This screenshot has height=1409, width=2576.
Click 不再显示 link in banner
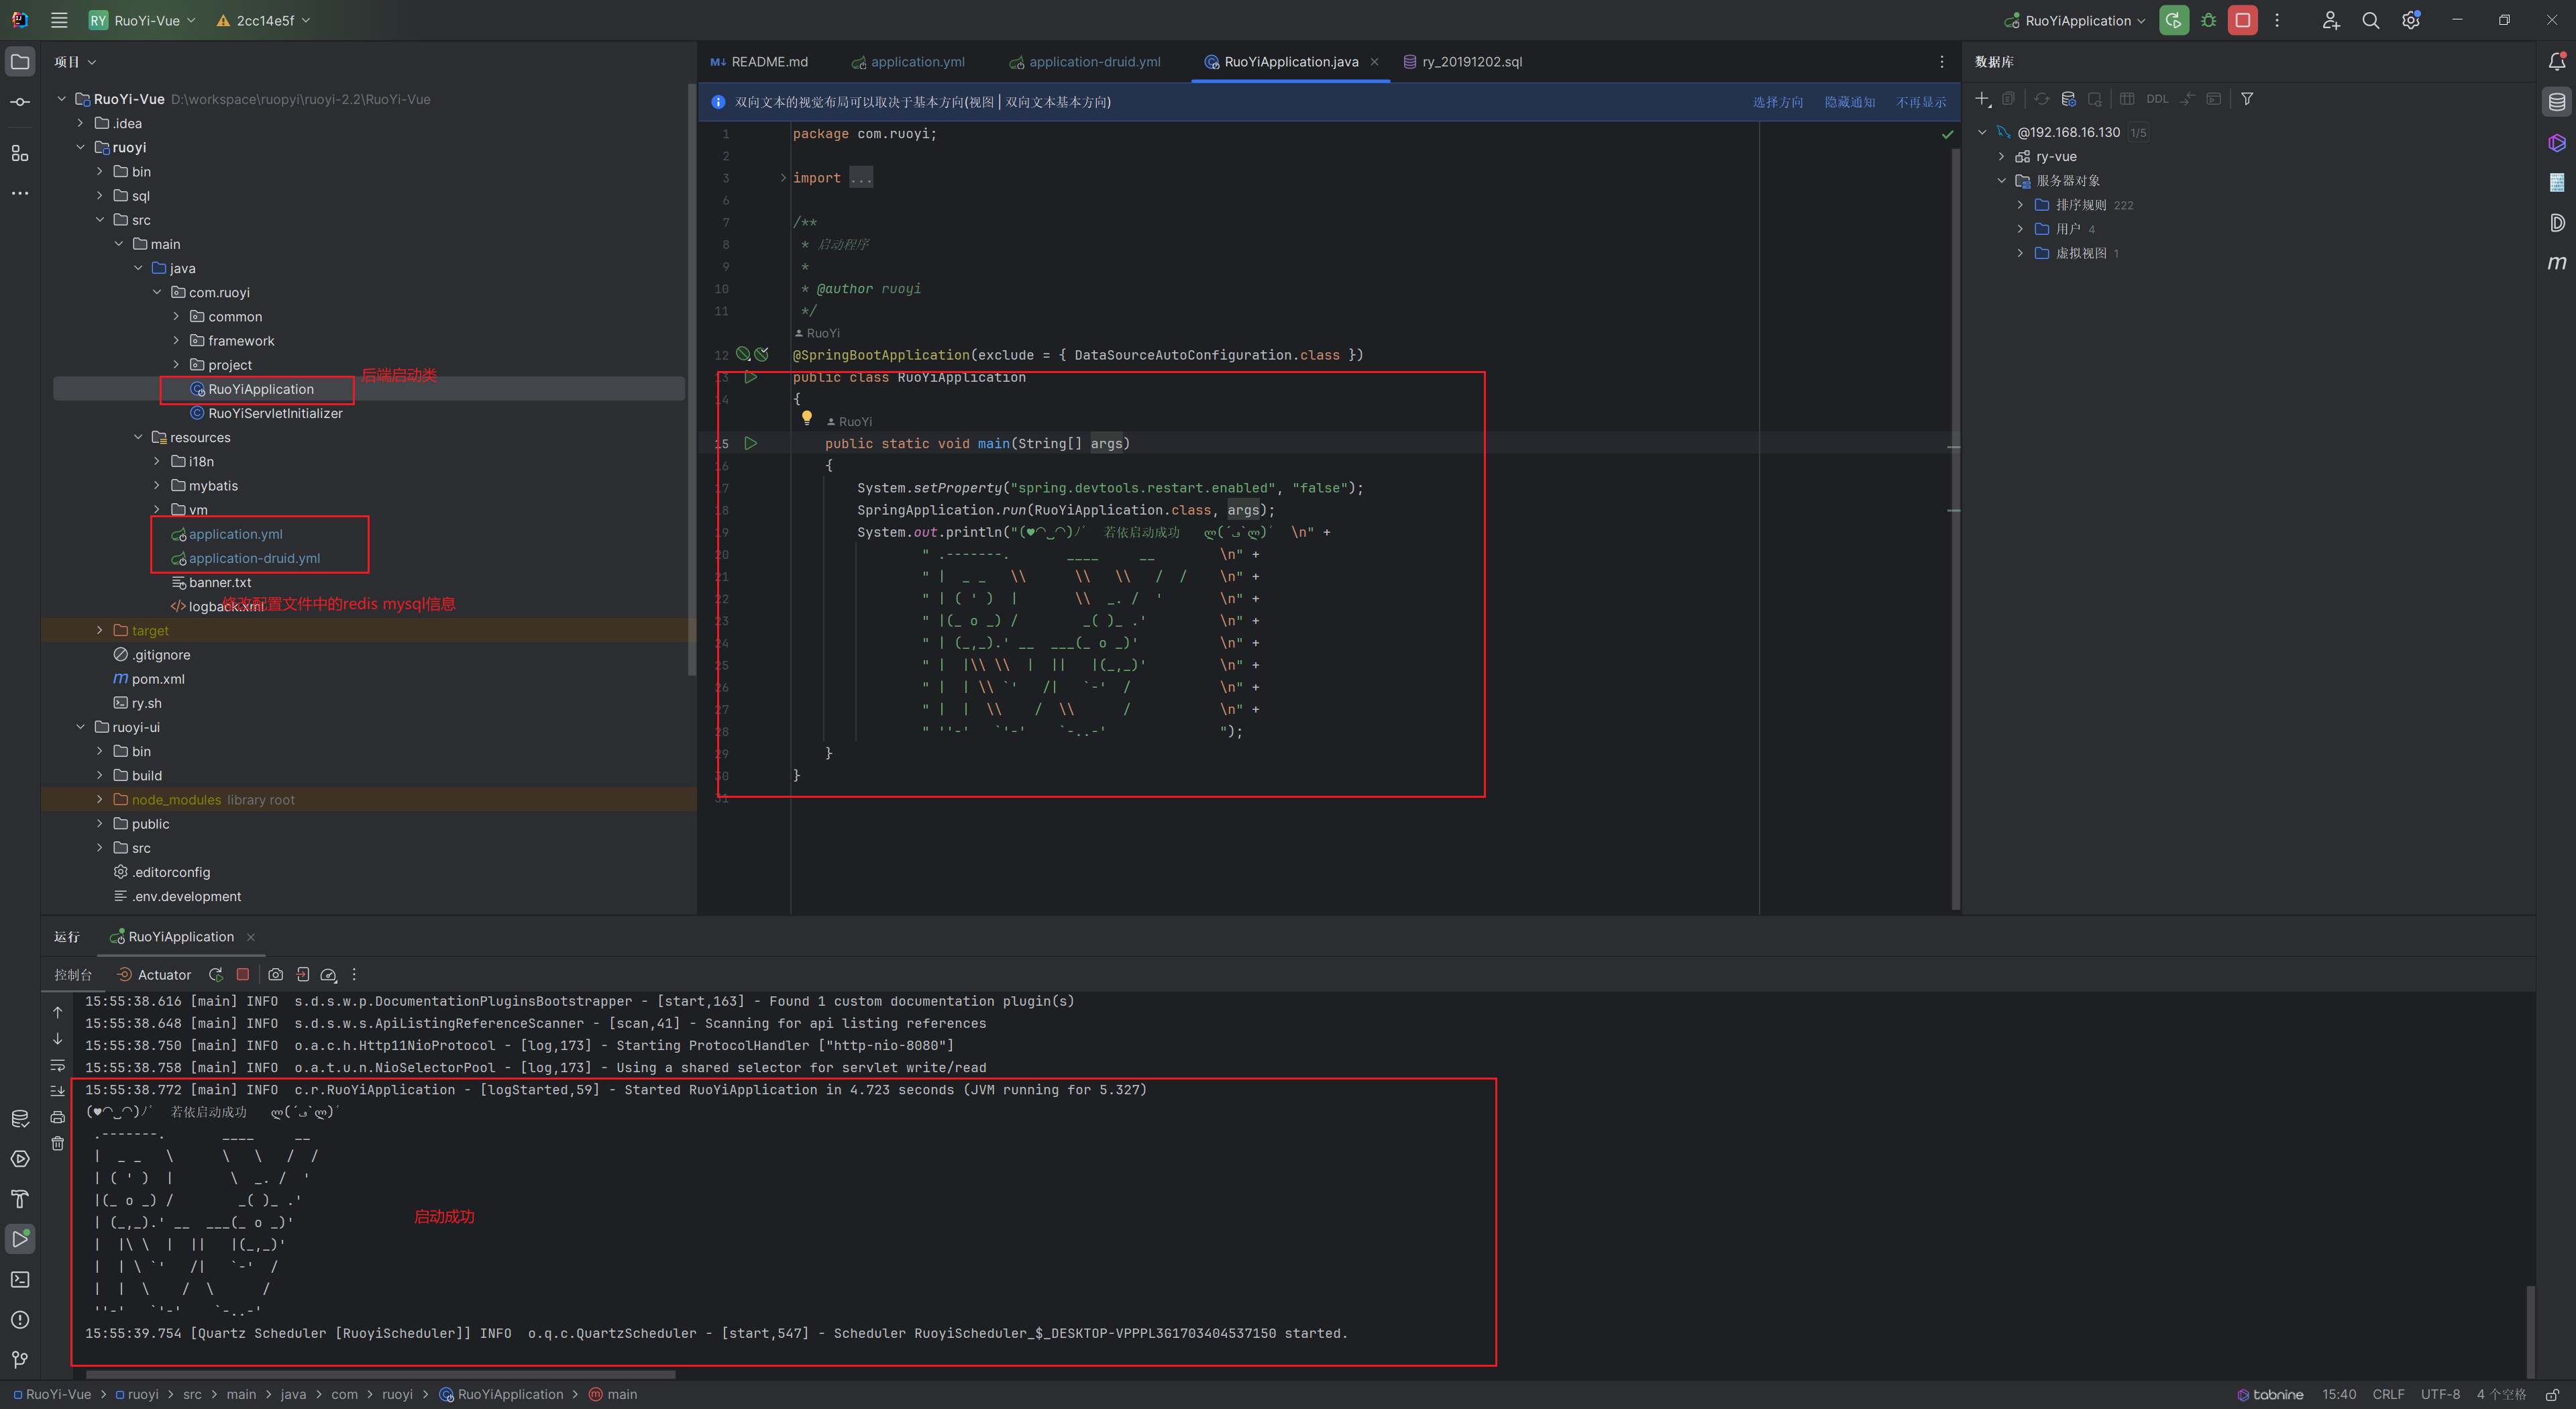tap(1921, 102)
